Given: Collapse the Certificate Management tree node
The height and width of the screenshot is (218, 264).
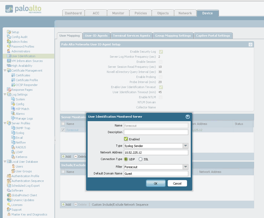Looking at the screenshot, I should 5,70.
